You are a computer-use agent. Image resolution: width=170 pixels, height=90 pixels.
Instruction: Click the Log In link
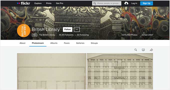(x=134, y=3)
